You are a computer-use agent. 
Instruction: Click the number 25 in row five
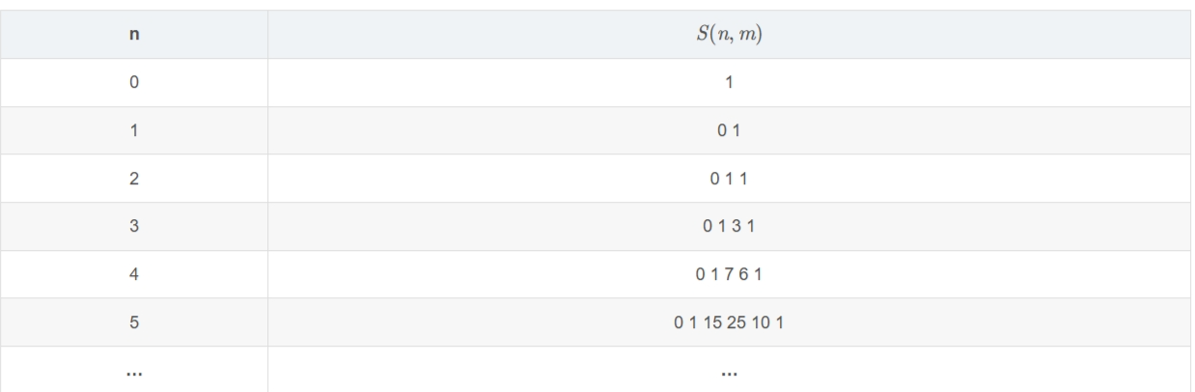click(736, 322)
